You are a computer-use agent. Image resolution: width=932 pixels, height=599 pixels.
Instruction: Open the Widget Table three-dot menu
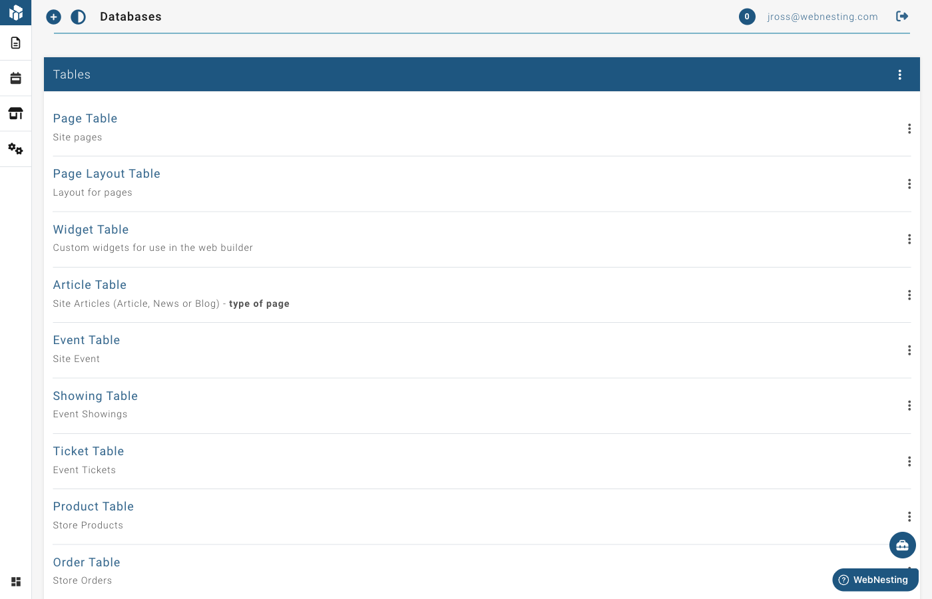[909, 239]
